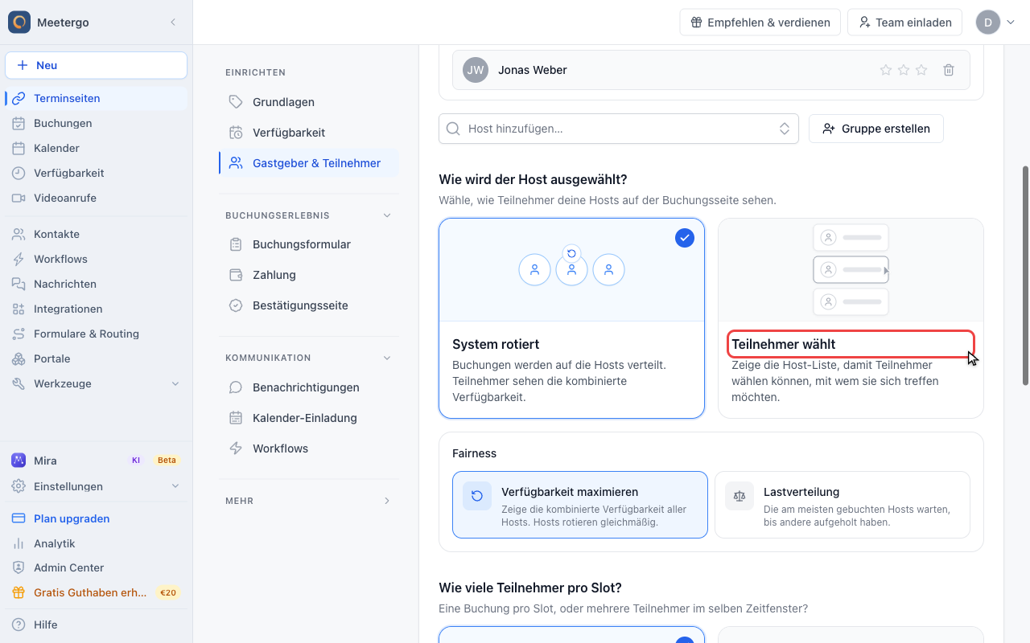The height and width of the screenshot is (643, 1030).
Task: Select the Teilnehmer wählt option card
Action: coord(851,318)
